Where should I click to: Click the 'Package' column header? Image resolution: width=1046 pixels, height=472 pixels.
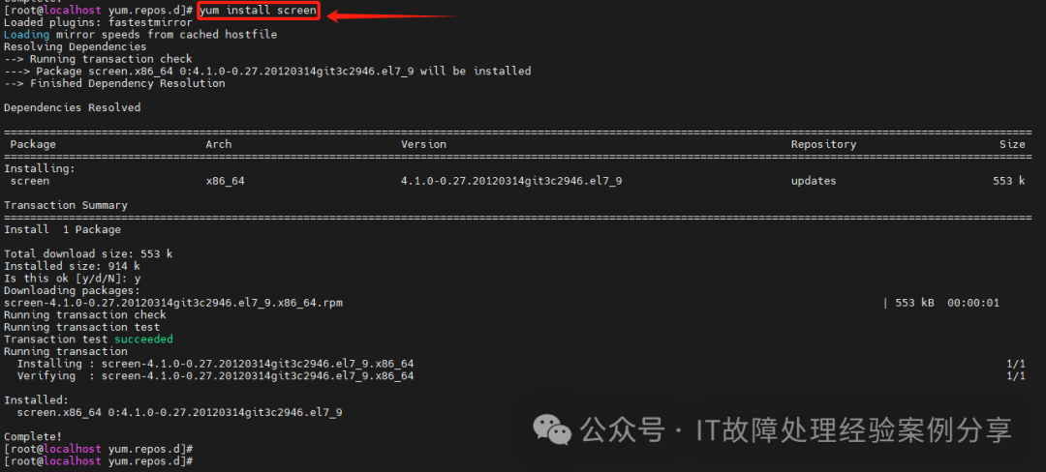point(33,144)
